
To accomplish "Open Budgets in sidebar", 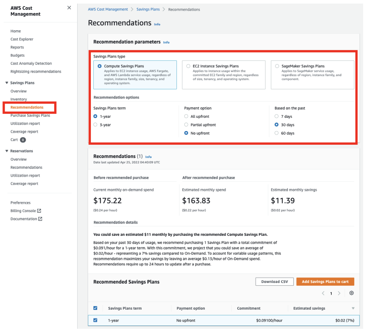I will coord(18,55).
